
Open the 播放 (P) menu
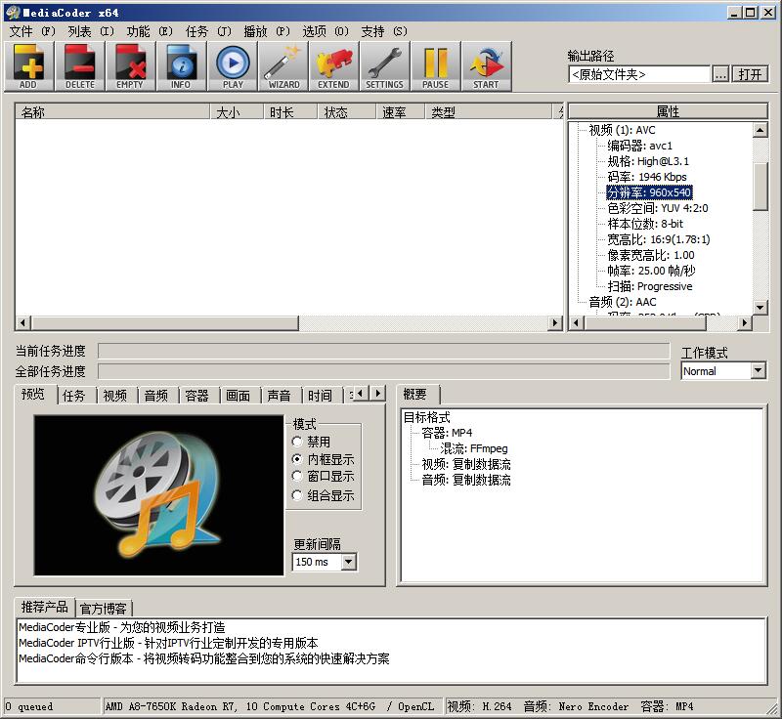tap(267, 32)
